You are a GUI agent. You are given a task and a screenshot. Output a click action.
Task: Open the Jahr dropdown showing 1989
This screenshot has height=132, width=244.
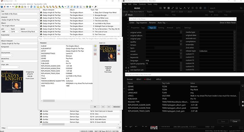(8, 31)
